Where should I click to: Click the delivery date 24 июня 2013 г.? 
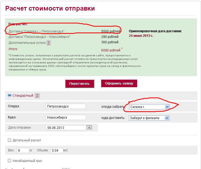141,36
